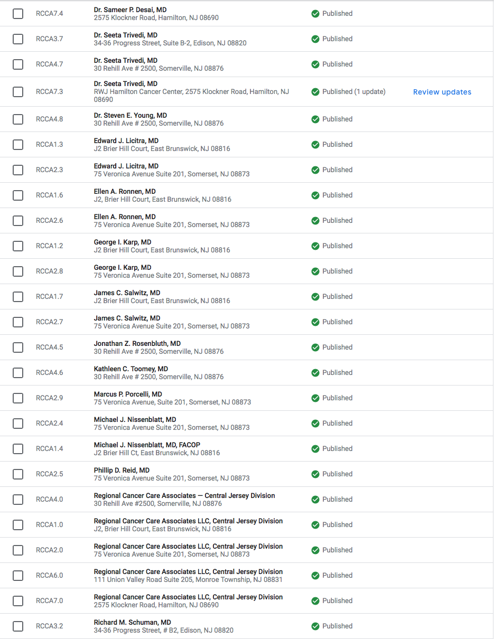The image size is (494, 639).
Task: Click the status check icon for RCCA7.3
Action: tap(315, 92)
